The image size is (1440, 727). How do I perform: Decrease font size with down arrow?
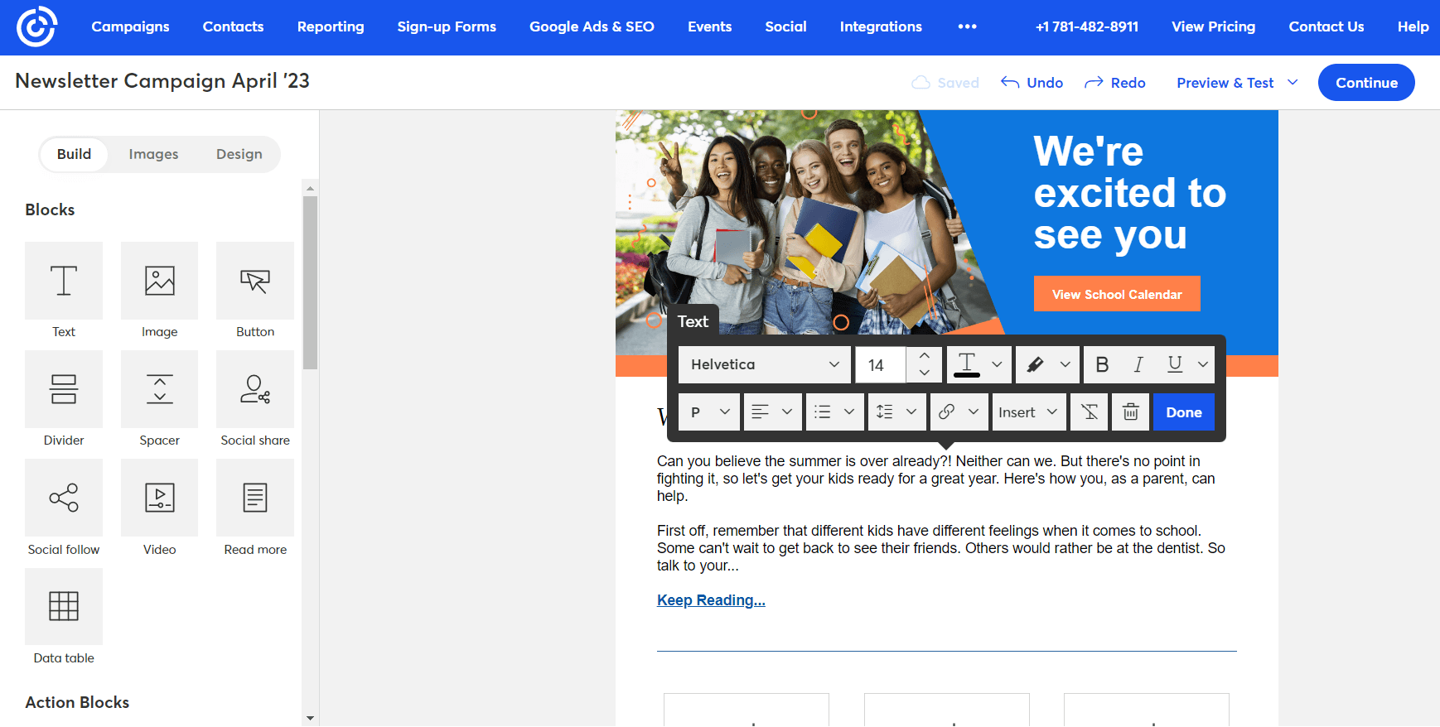pyautogui.click(x=925, y=373)
